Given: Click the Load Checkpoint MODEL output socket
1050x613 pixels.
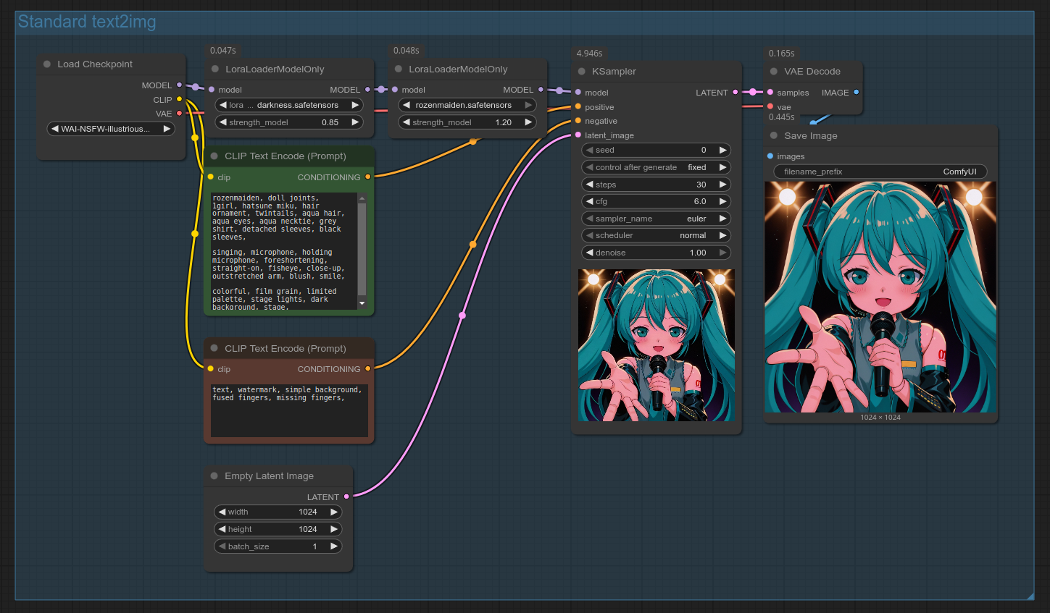Looking at the screenshot, I should pos(180,85).
